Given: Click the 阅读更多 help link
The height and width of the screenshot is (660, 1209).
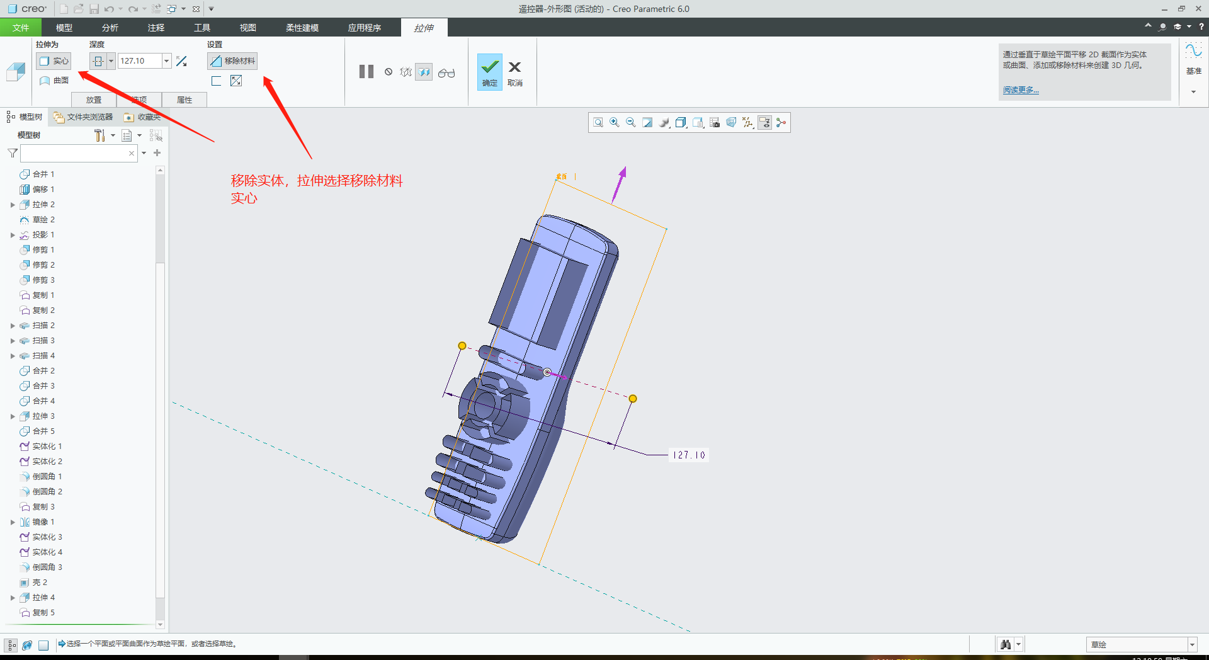Looking at the screenshot, I should [1021, 90].
